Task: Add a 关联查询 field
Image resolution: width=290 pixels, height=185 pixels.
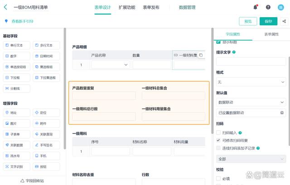Action: [46, 134]
